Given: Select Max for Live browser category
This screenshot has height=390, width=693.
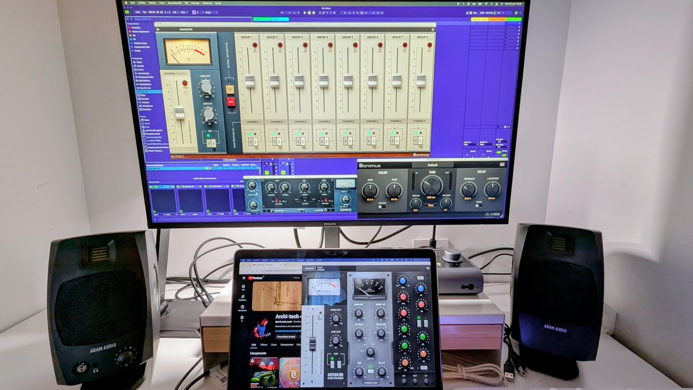Looking at the screenshot, I should coord(144,88).
